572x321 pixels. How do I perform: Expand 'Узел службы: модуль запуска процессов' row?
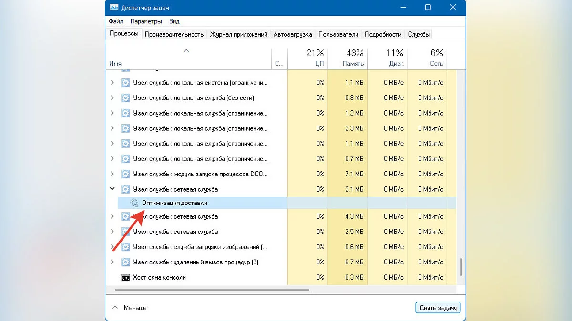click(112, 174)
